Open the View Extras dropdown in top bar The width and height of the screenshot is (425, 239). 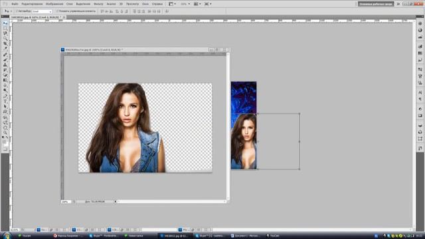(172, 4)
